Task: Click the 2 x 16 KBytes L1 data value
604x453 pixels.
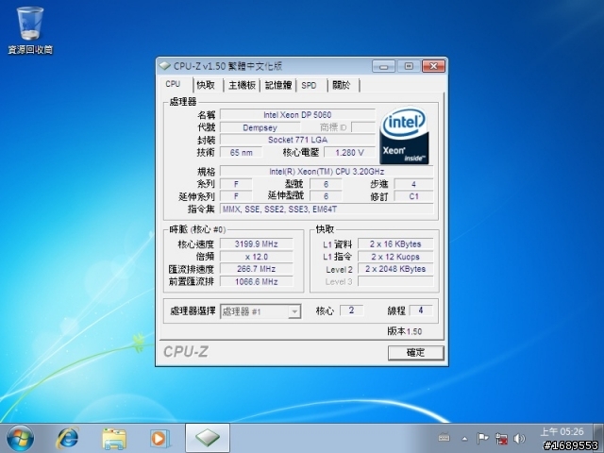Action: tap(395, 243)
